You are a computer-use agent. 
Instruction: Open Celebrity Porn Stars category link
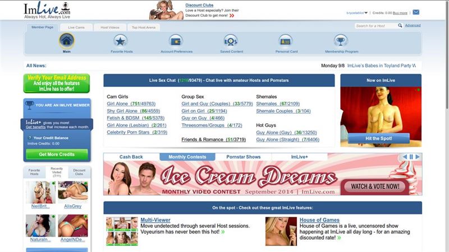coord(137,132)
